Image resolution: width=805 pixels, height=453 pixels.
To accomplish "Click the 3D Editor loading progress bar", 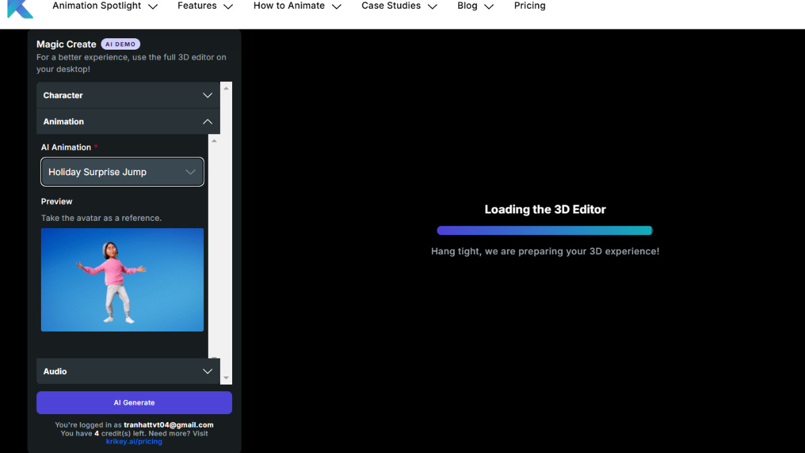I will click(x=544, y=230).
